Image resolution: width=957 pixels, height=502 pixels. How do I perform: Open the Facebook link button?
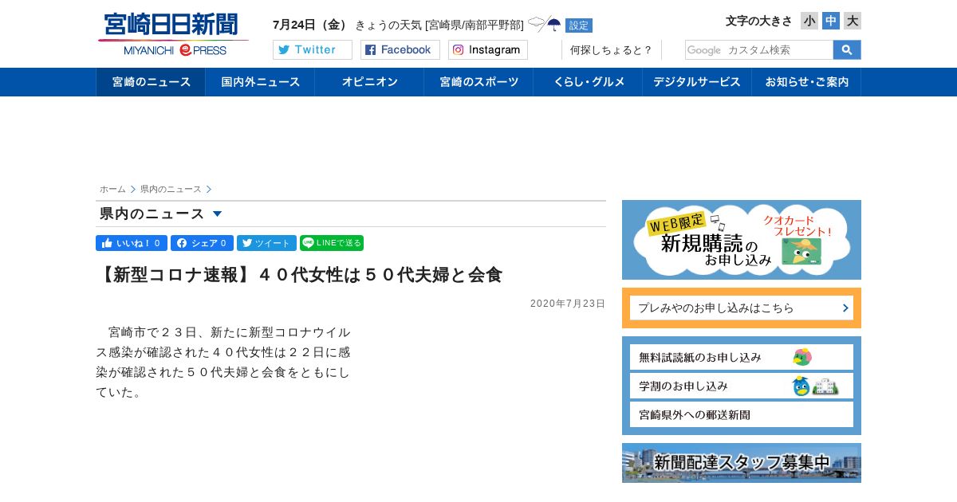[x=400, y=50]
